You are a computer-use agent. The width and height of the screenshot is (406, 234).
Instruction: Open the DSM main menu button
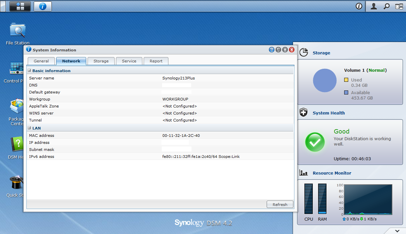pyautogui.click(x=20, y=6)
